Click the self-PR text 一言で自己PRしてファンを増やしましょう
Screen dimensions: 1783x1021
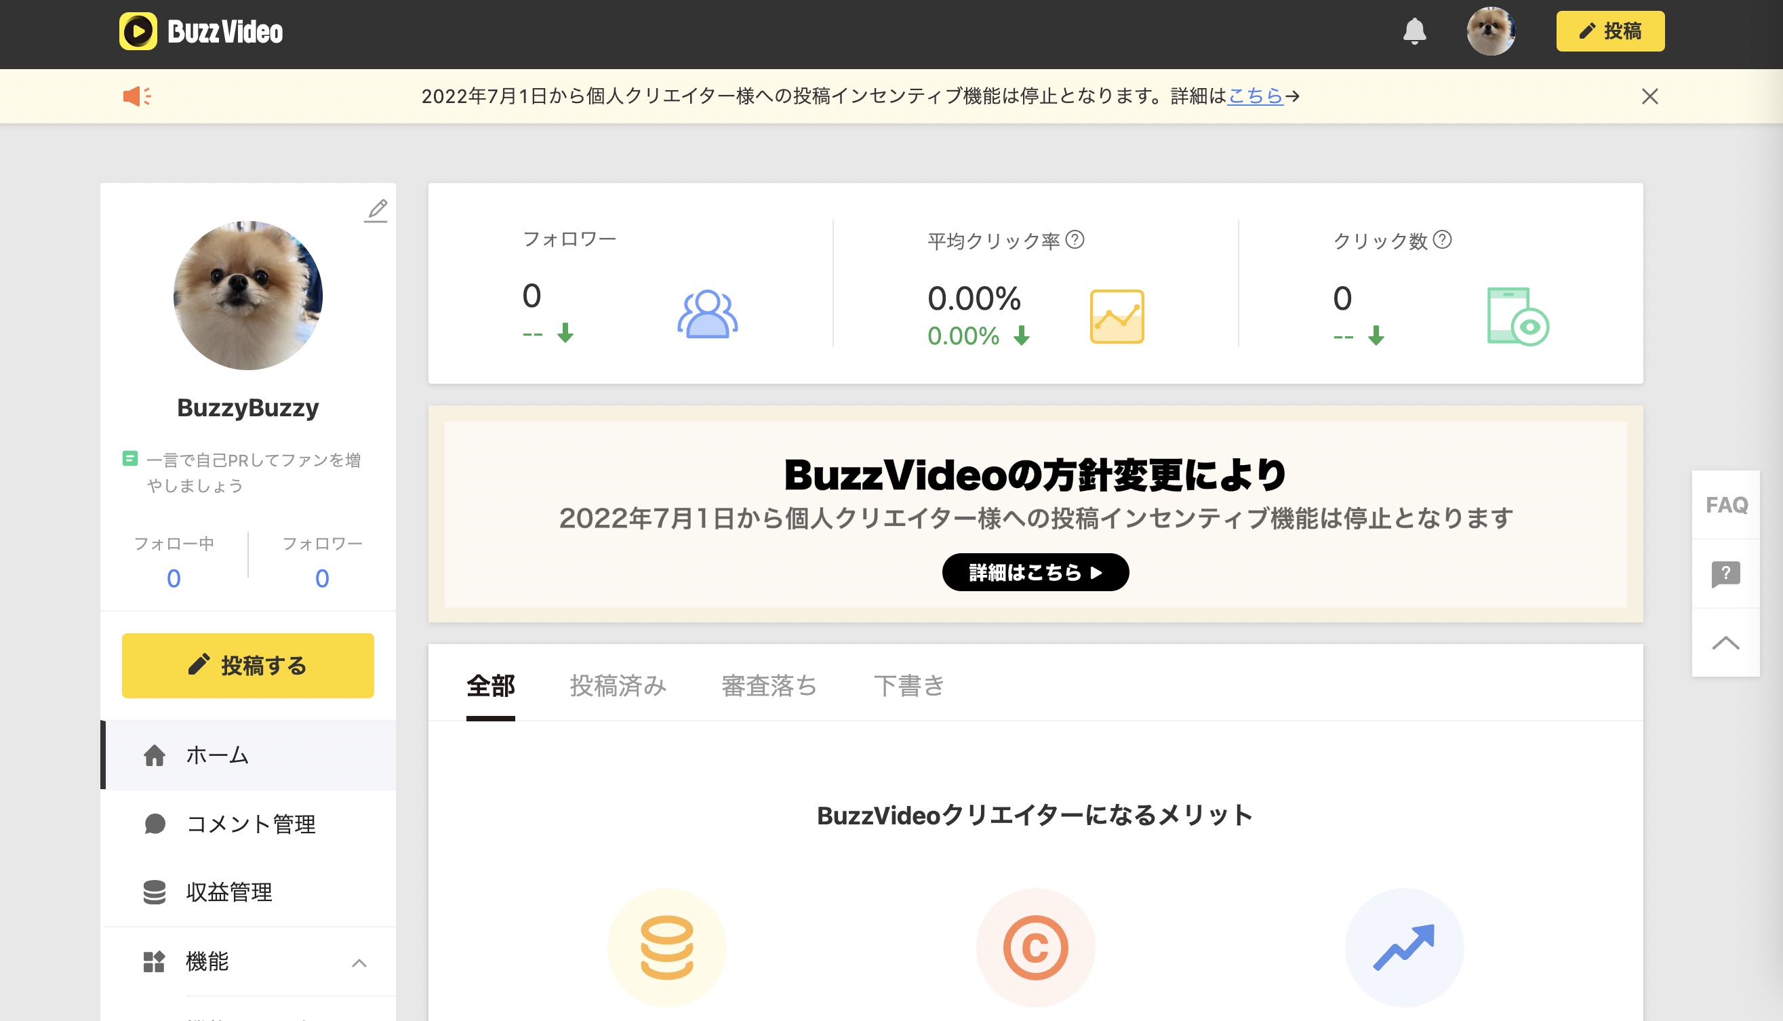[254, 473]
